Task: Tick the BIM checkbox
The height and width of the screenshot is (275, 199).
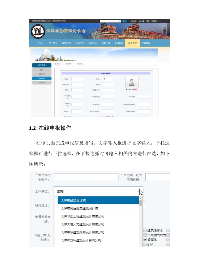Action: coord(145,245)
